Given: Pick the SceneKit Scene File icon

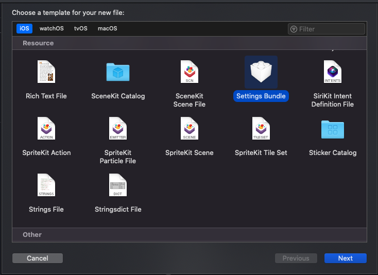Looking at the screenshot, I should [190, 72].
